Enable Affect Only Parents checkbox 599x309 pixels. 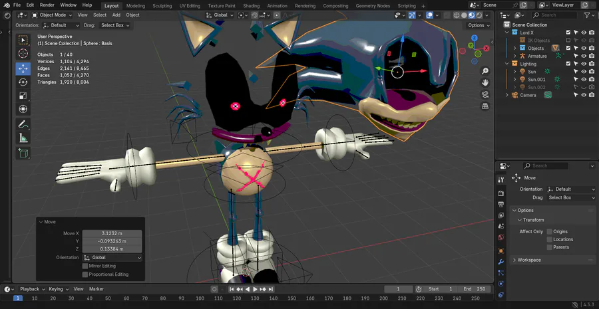[549, 247]
